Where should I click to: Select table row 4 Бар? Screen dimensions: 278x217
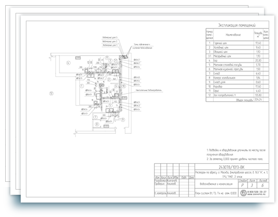237,60
